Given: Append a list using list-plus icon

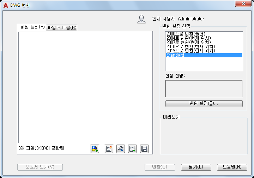Looking at the screenshot, I should pos(132,149).
